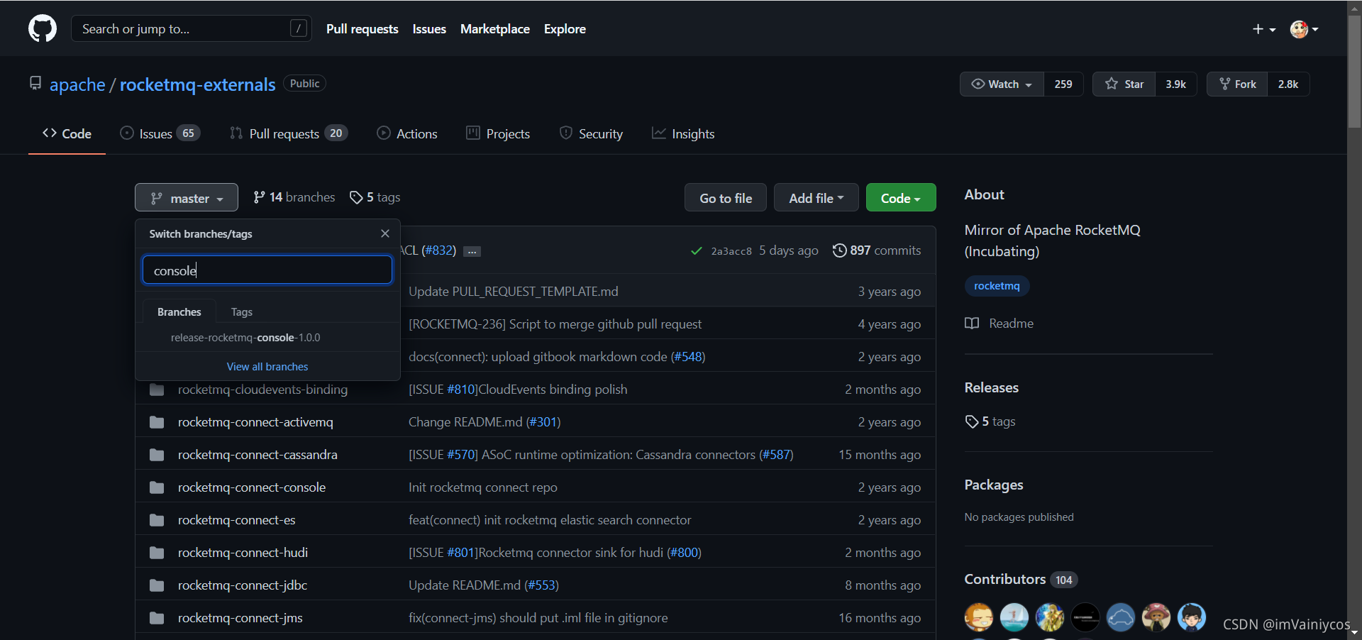Open the #832 pull request link
Screen dimensions: 1362x640
pyautogui.click(x=438, y=250)
